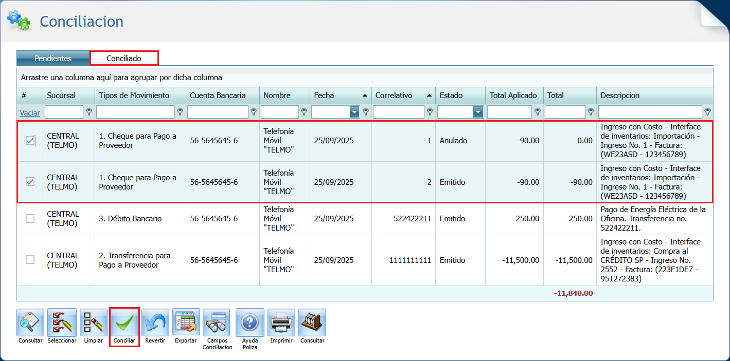Click the Consultar magnifying glass icon
The image size is (730, 361).
point(30,322)
